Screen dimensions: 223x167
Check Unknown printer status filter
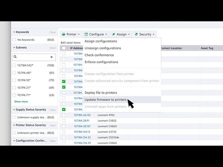point(14,133)
